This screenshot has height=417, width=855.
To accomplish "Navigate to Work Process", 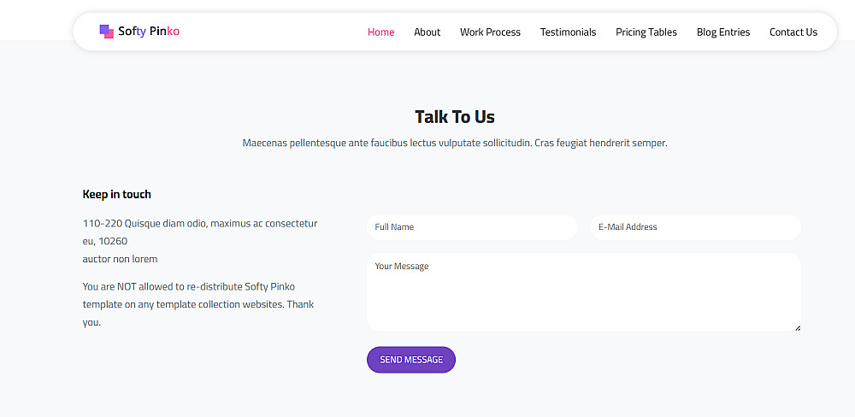I will (x=490, y=32).
